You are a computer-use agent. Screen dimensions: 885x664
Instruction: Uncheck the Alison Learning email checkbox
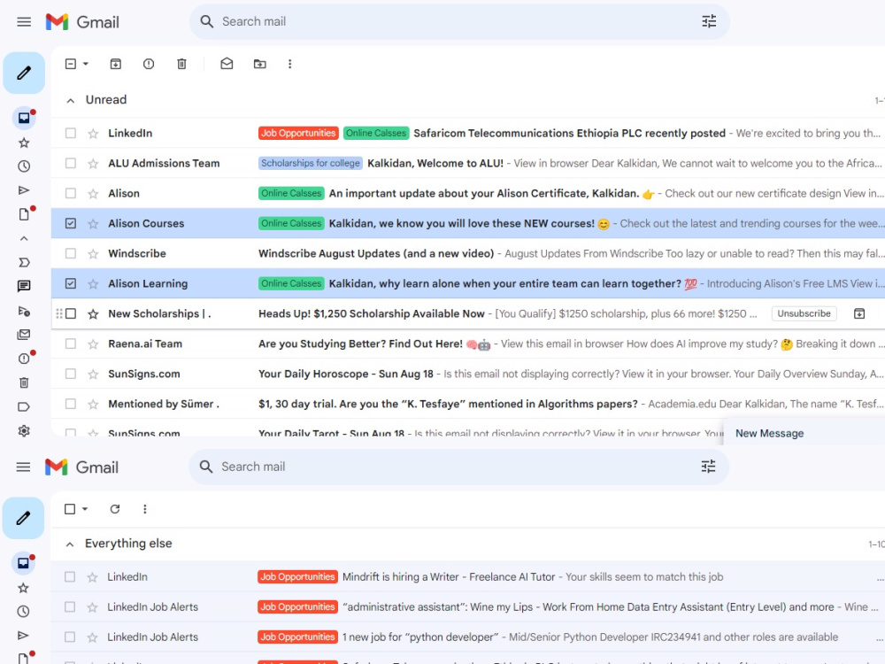click(71, 283)
